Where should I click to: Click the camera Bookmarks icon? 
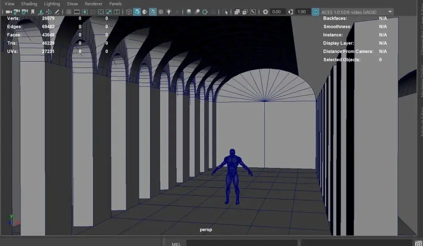pos(33,12)
